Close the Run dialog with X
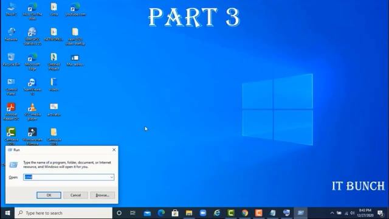The height and width of the screenshot is (219, 389). coord(114,150)
